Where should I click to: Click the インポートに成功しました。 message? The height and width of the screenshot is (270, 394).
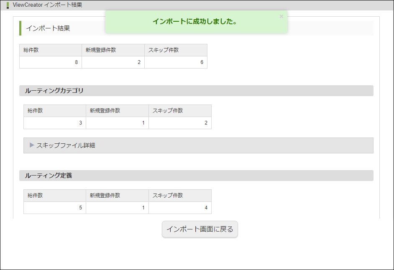(x=195, y=22)
